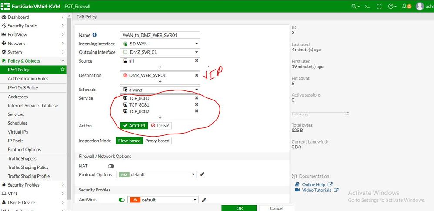
Task: Confirm policy with OK button
Action: 239,208
